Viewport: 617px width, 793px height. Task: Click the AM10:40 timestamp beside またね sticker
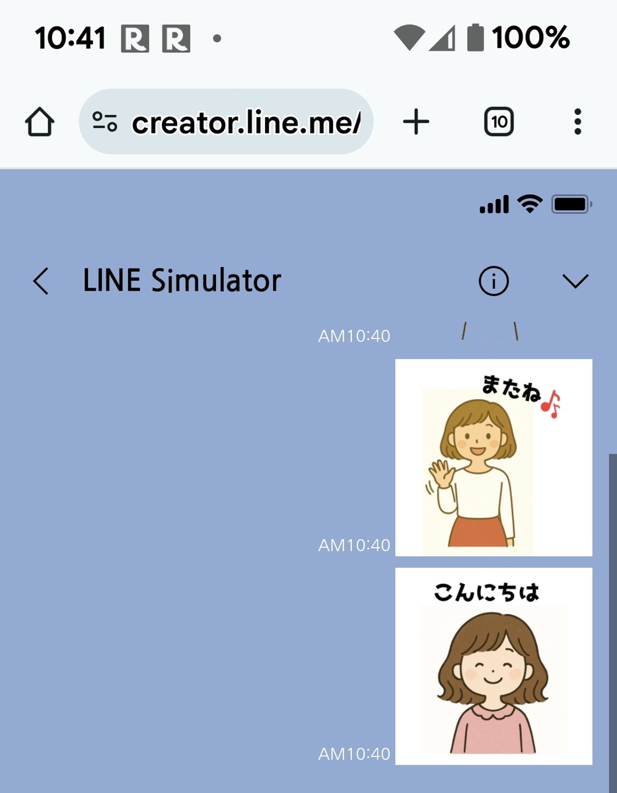pyautogui.click(x=354, y=545)
